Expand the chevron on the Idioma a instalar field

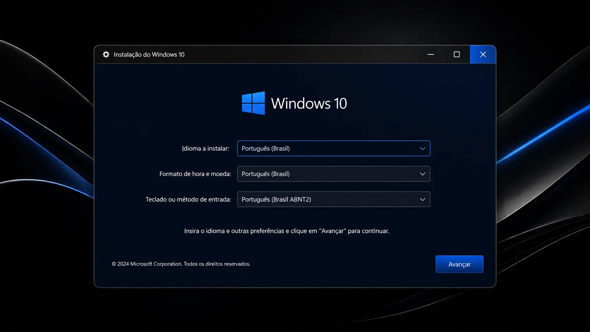click(422, 149)
